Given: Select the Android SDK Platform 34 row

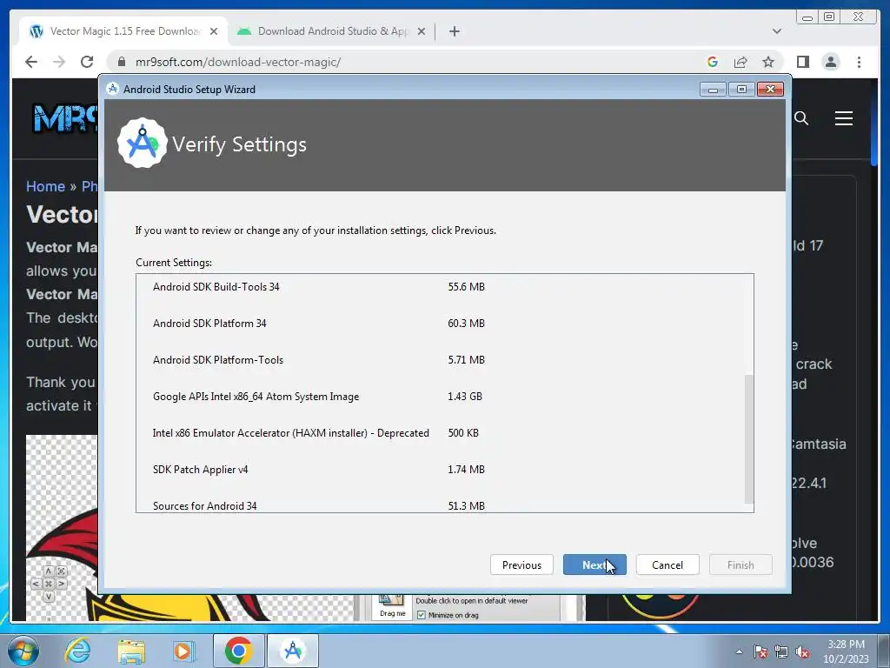Looking at the screenshot, I should point(444,324).
